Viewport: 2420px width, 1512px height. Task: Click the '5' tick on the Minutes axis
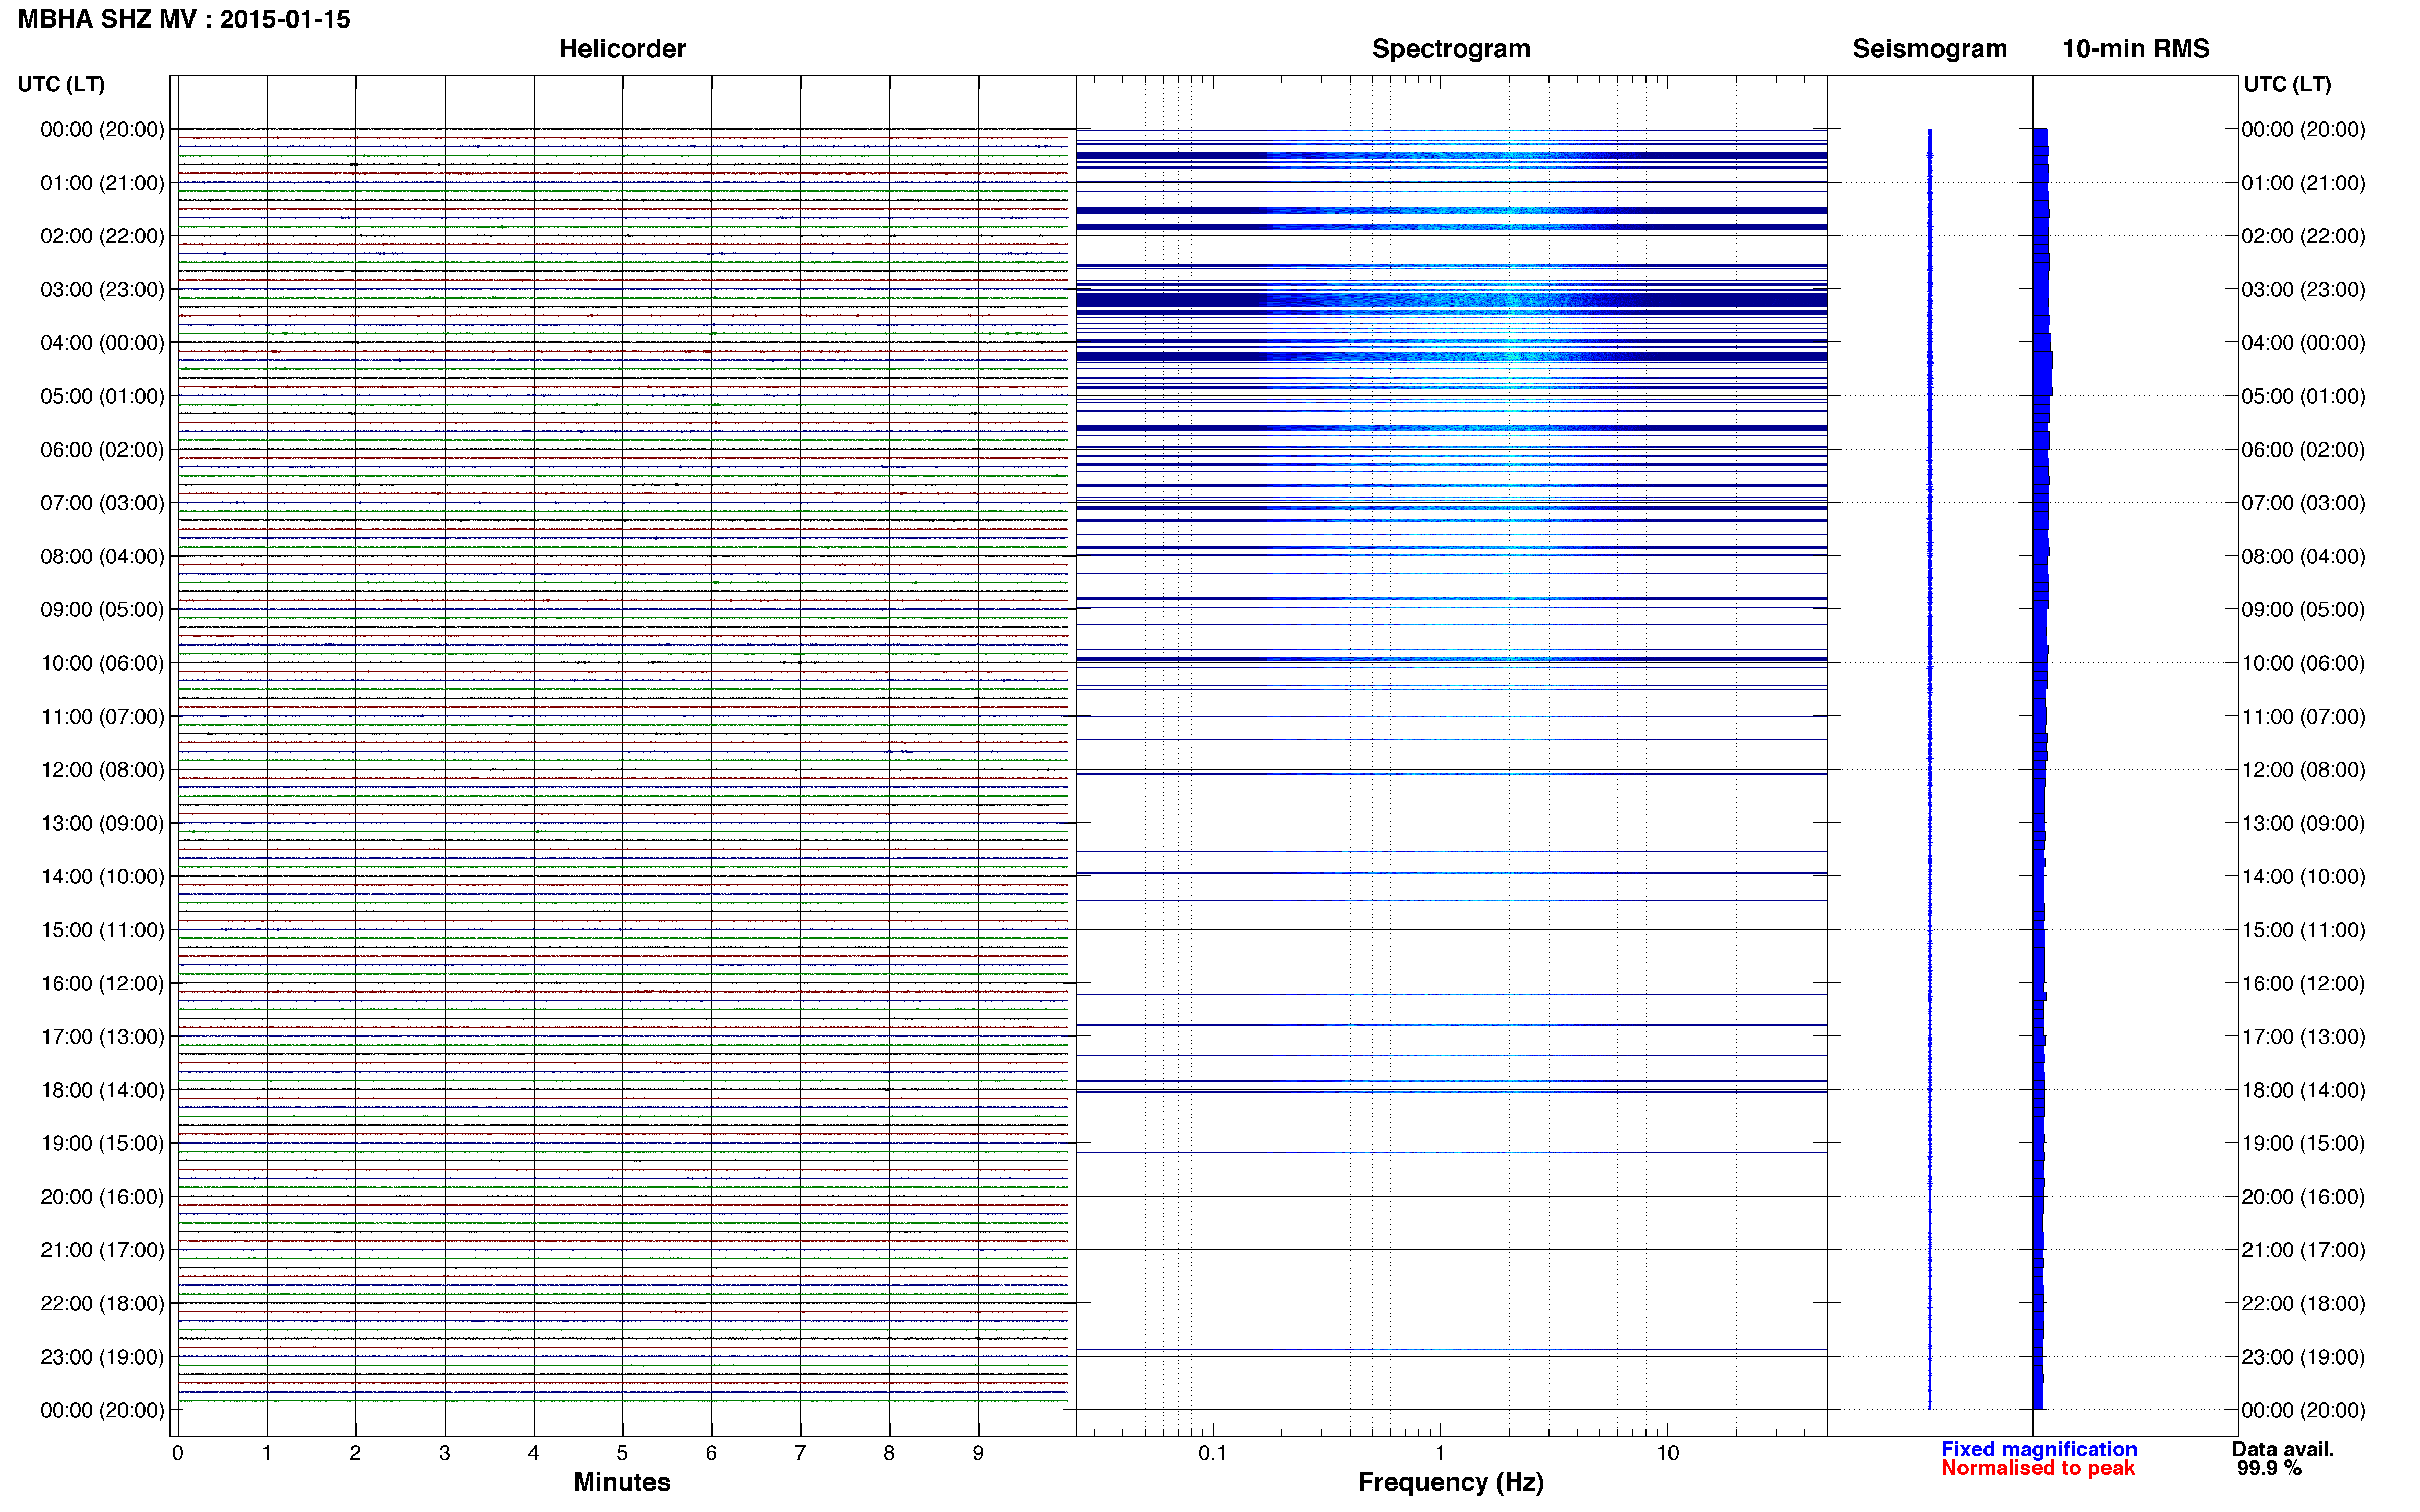click(622, 1454)
